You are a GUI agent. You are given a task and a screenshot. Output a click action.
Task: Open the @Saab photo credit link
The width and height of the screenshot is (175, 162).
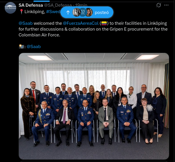tap(34, 47)
